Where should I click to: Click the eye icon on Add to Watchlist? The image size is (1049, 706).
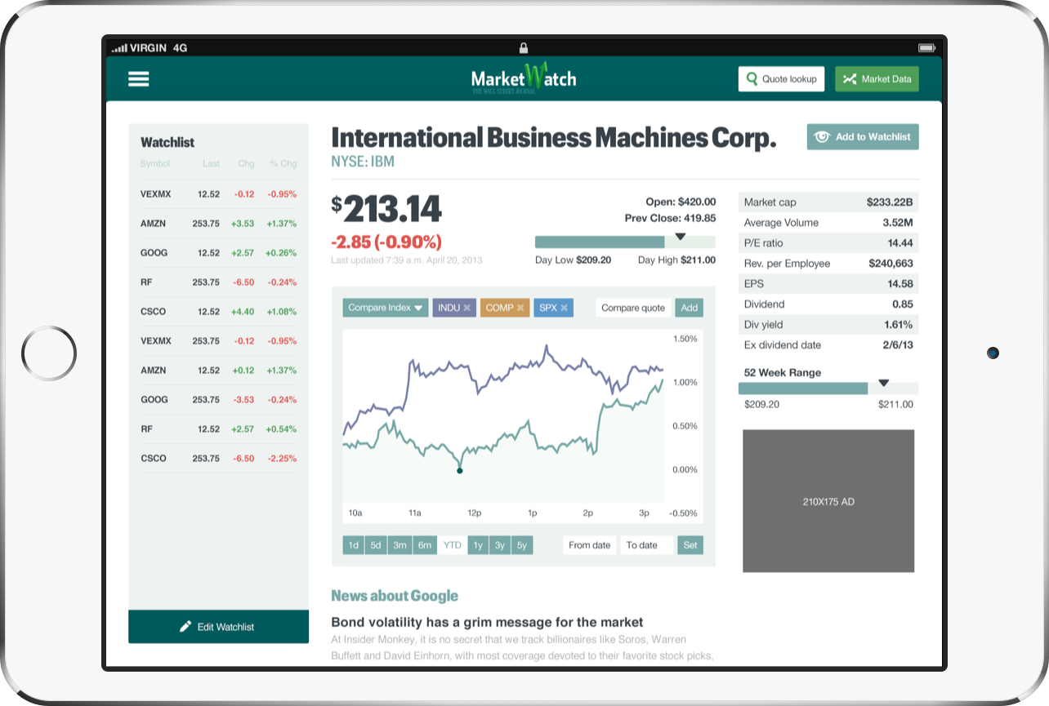(x=822, y=137)
